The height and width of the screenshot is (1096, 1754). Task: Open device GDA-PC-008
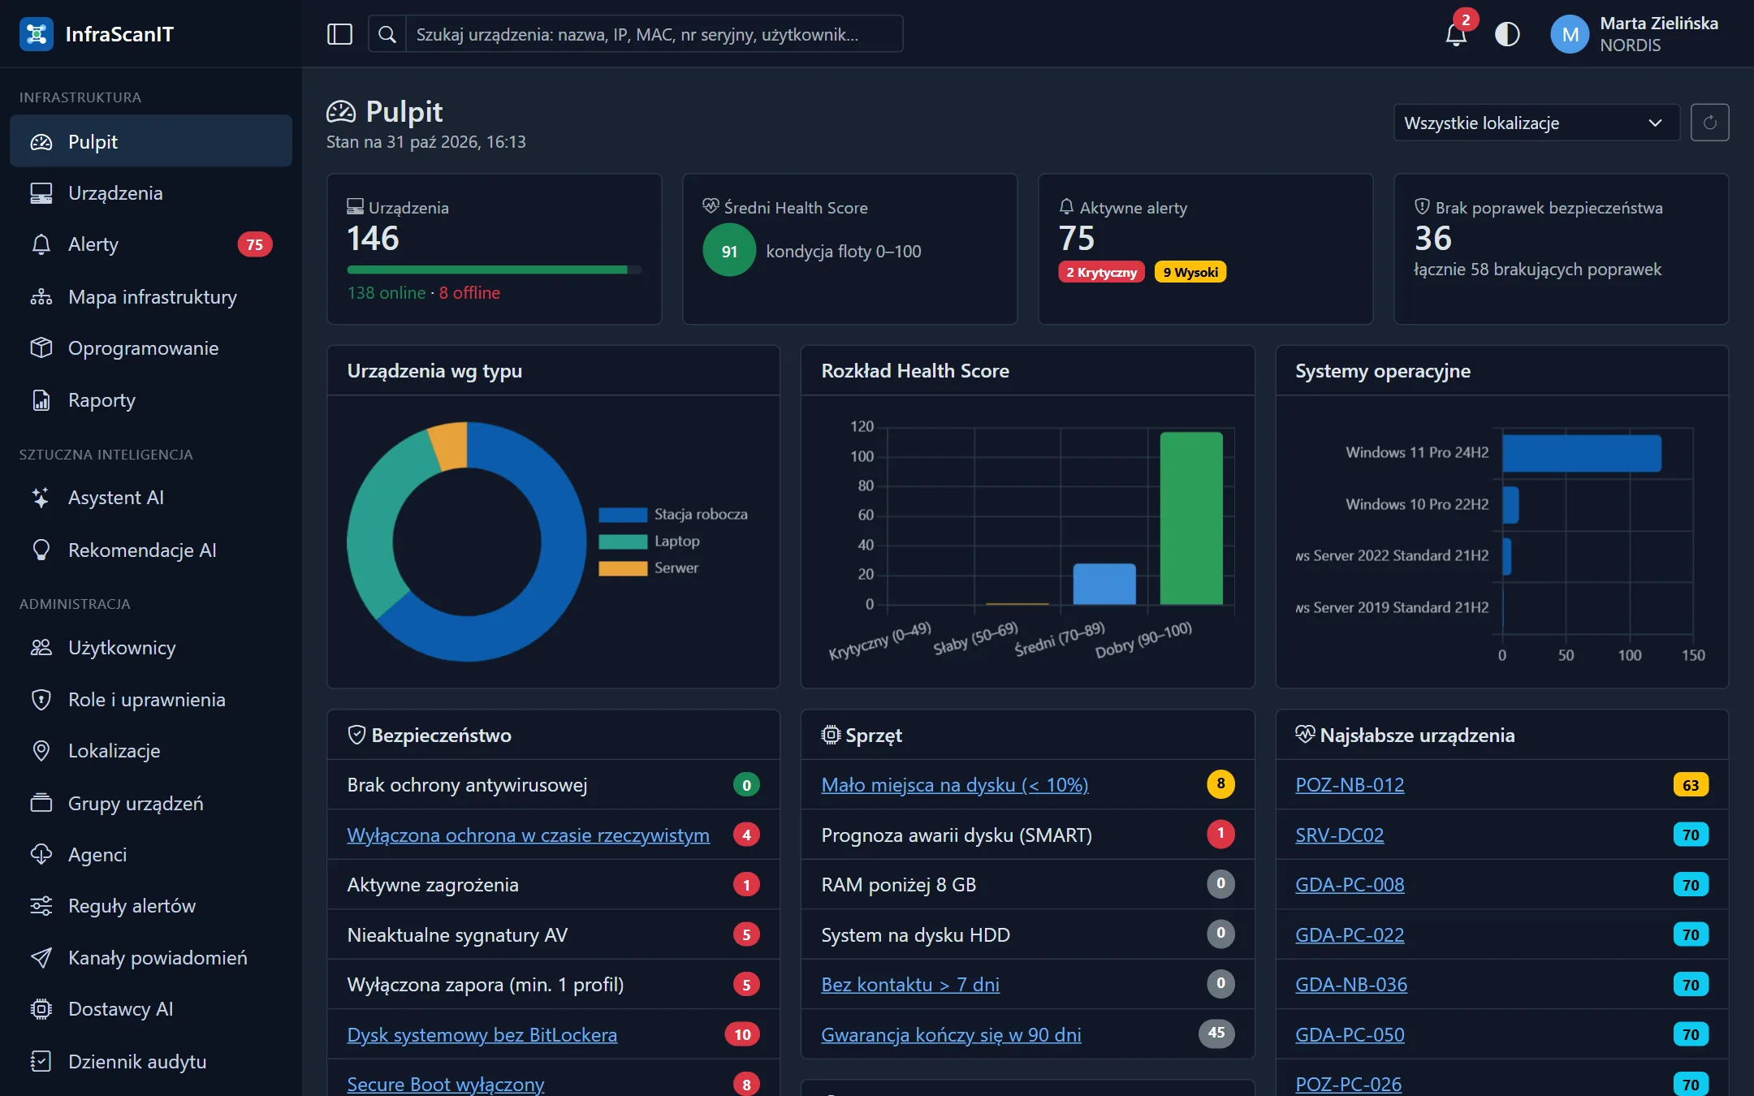[x=1350, y=885]
